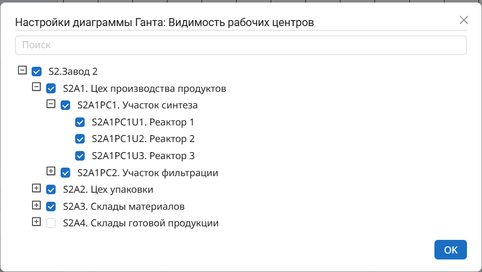This screenshot has width=482, height=272.
Task: Disable visibility of Реактор 2
Action: [80, 139]
